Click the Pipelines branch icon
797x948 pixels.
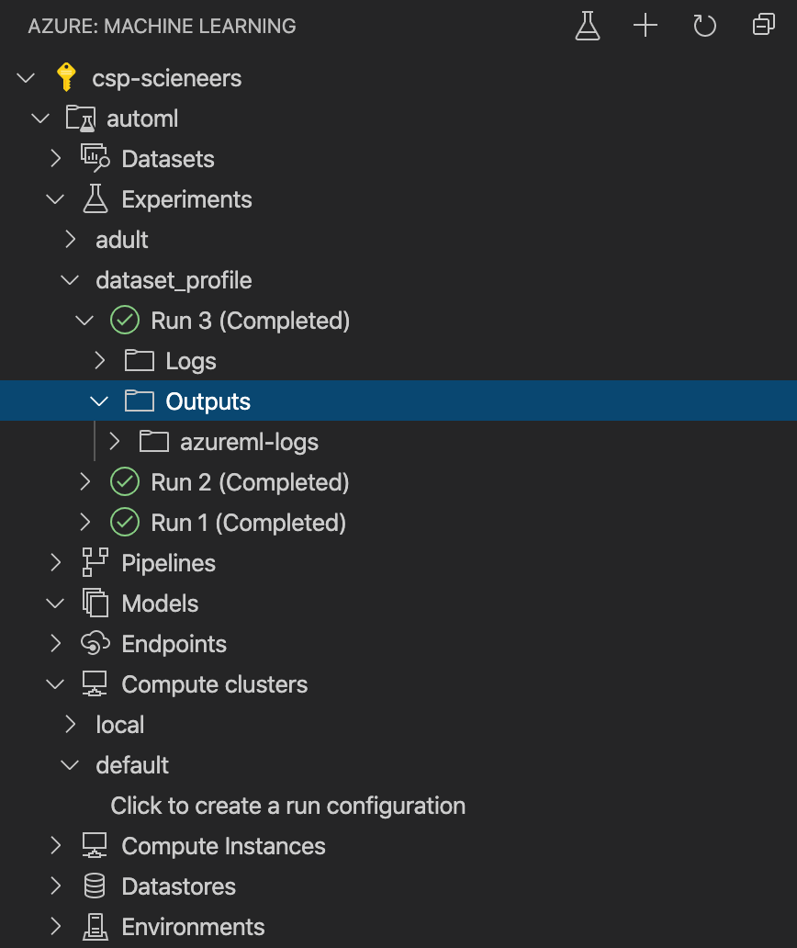point(95,562)
